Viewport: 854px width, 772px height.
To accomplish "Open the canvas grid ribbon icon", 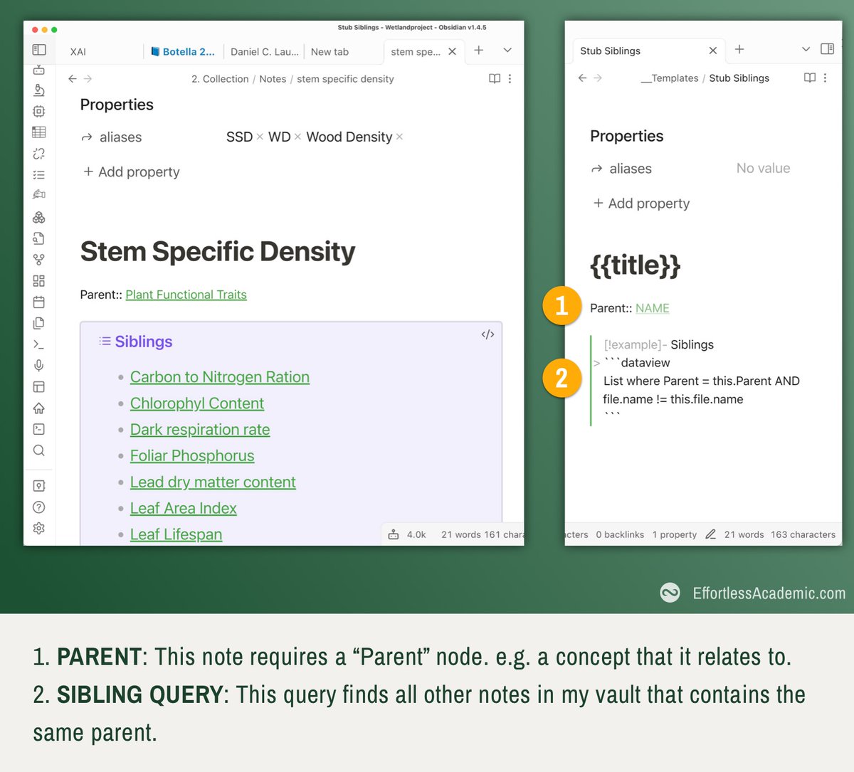I will (x=39, y=281).
